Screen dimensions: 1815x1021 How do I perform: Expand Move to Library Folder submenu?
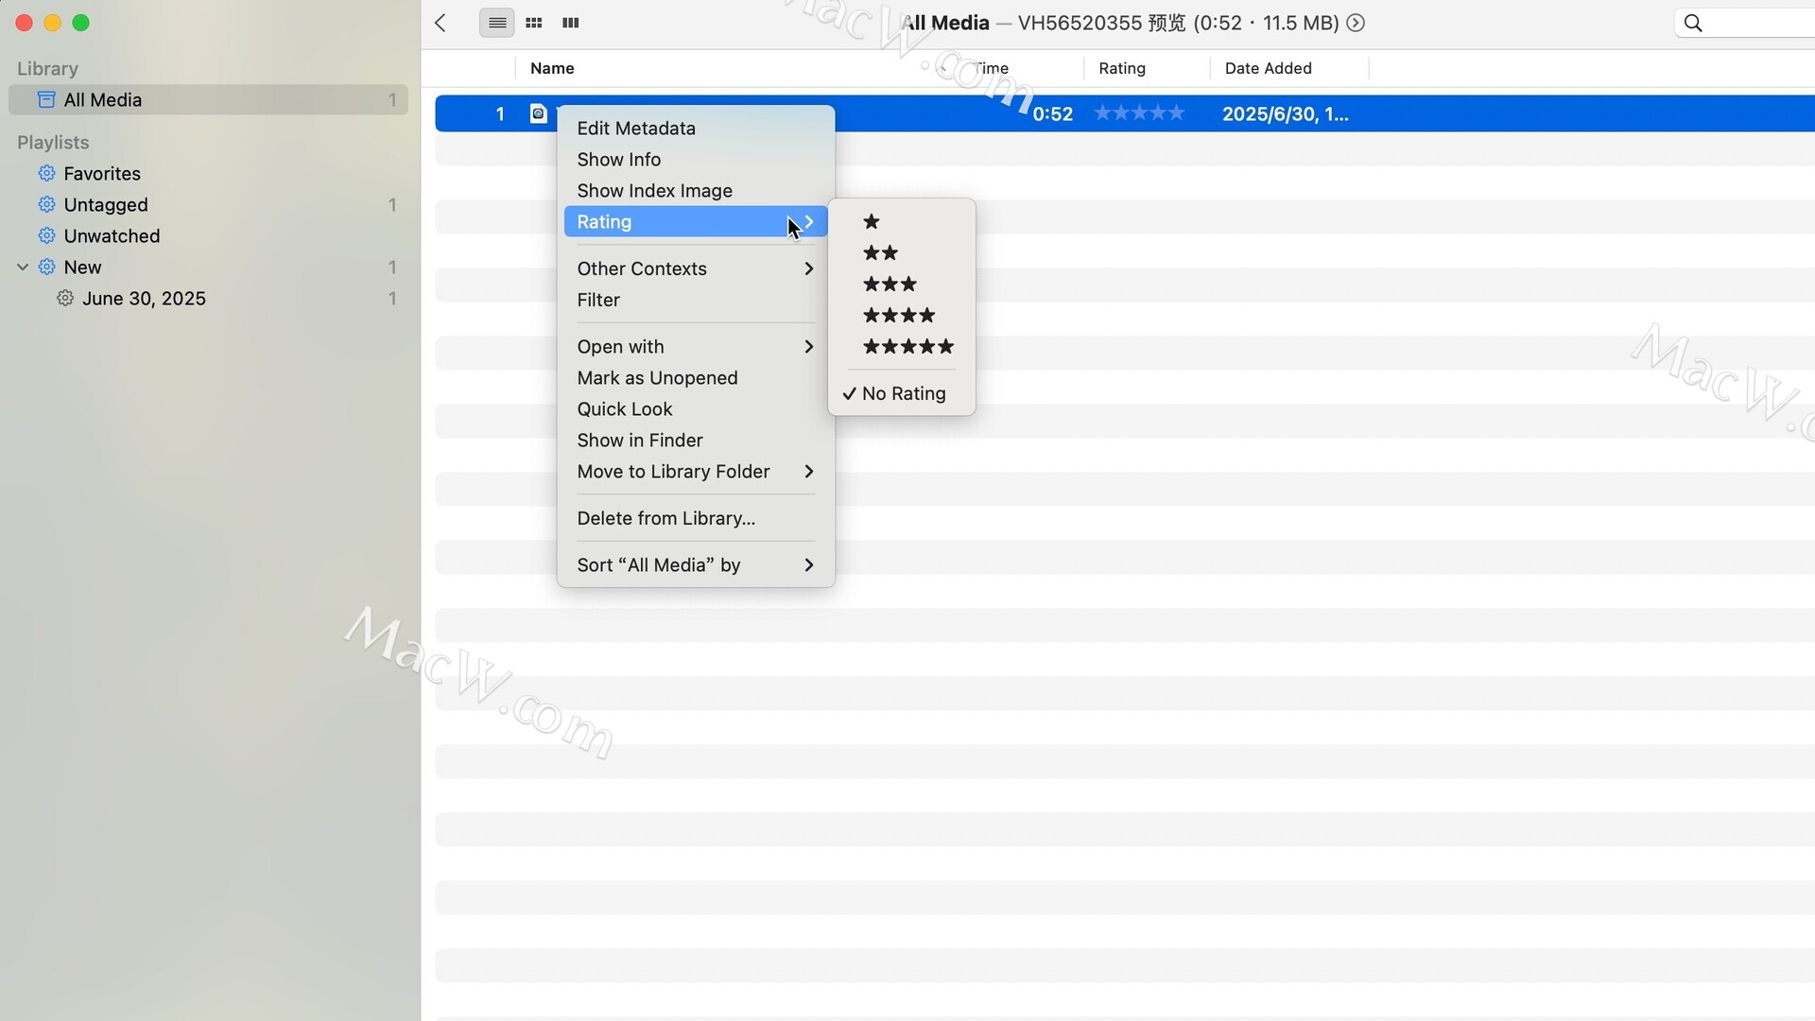(x=696, y=471)
